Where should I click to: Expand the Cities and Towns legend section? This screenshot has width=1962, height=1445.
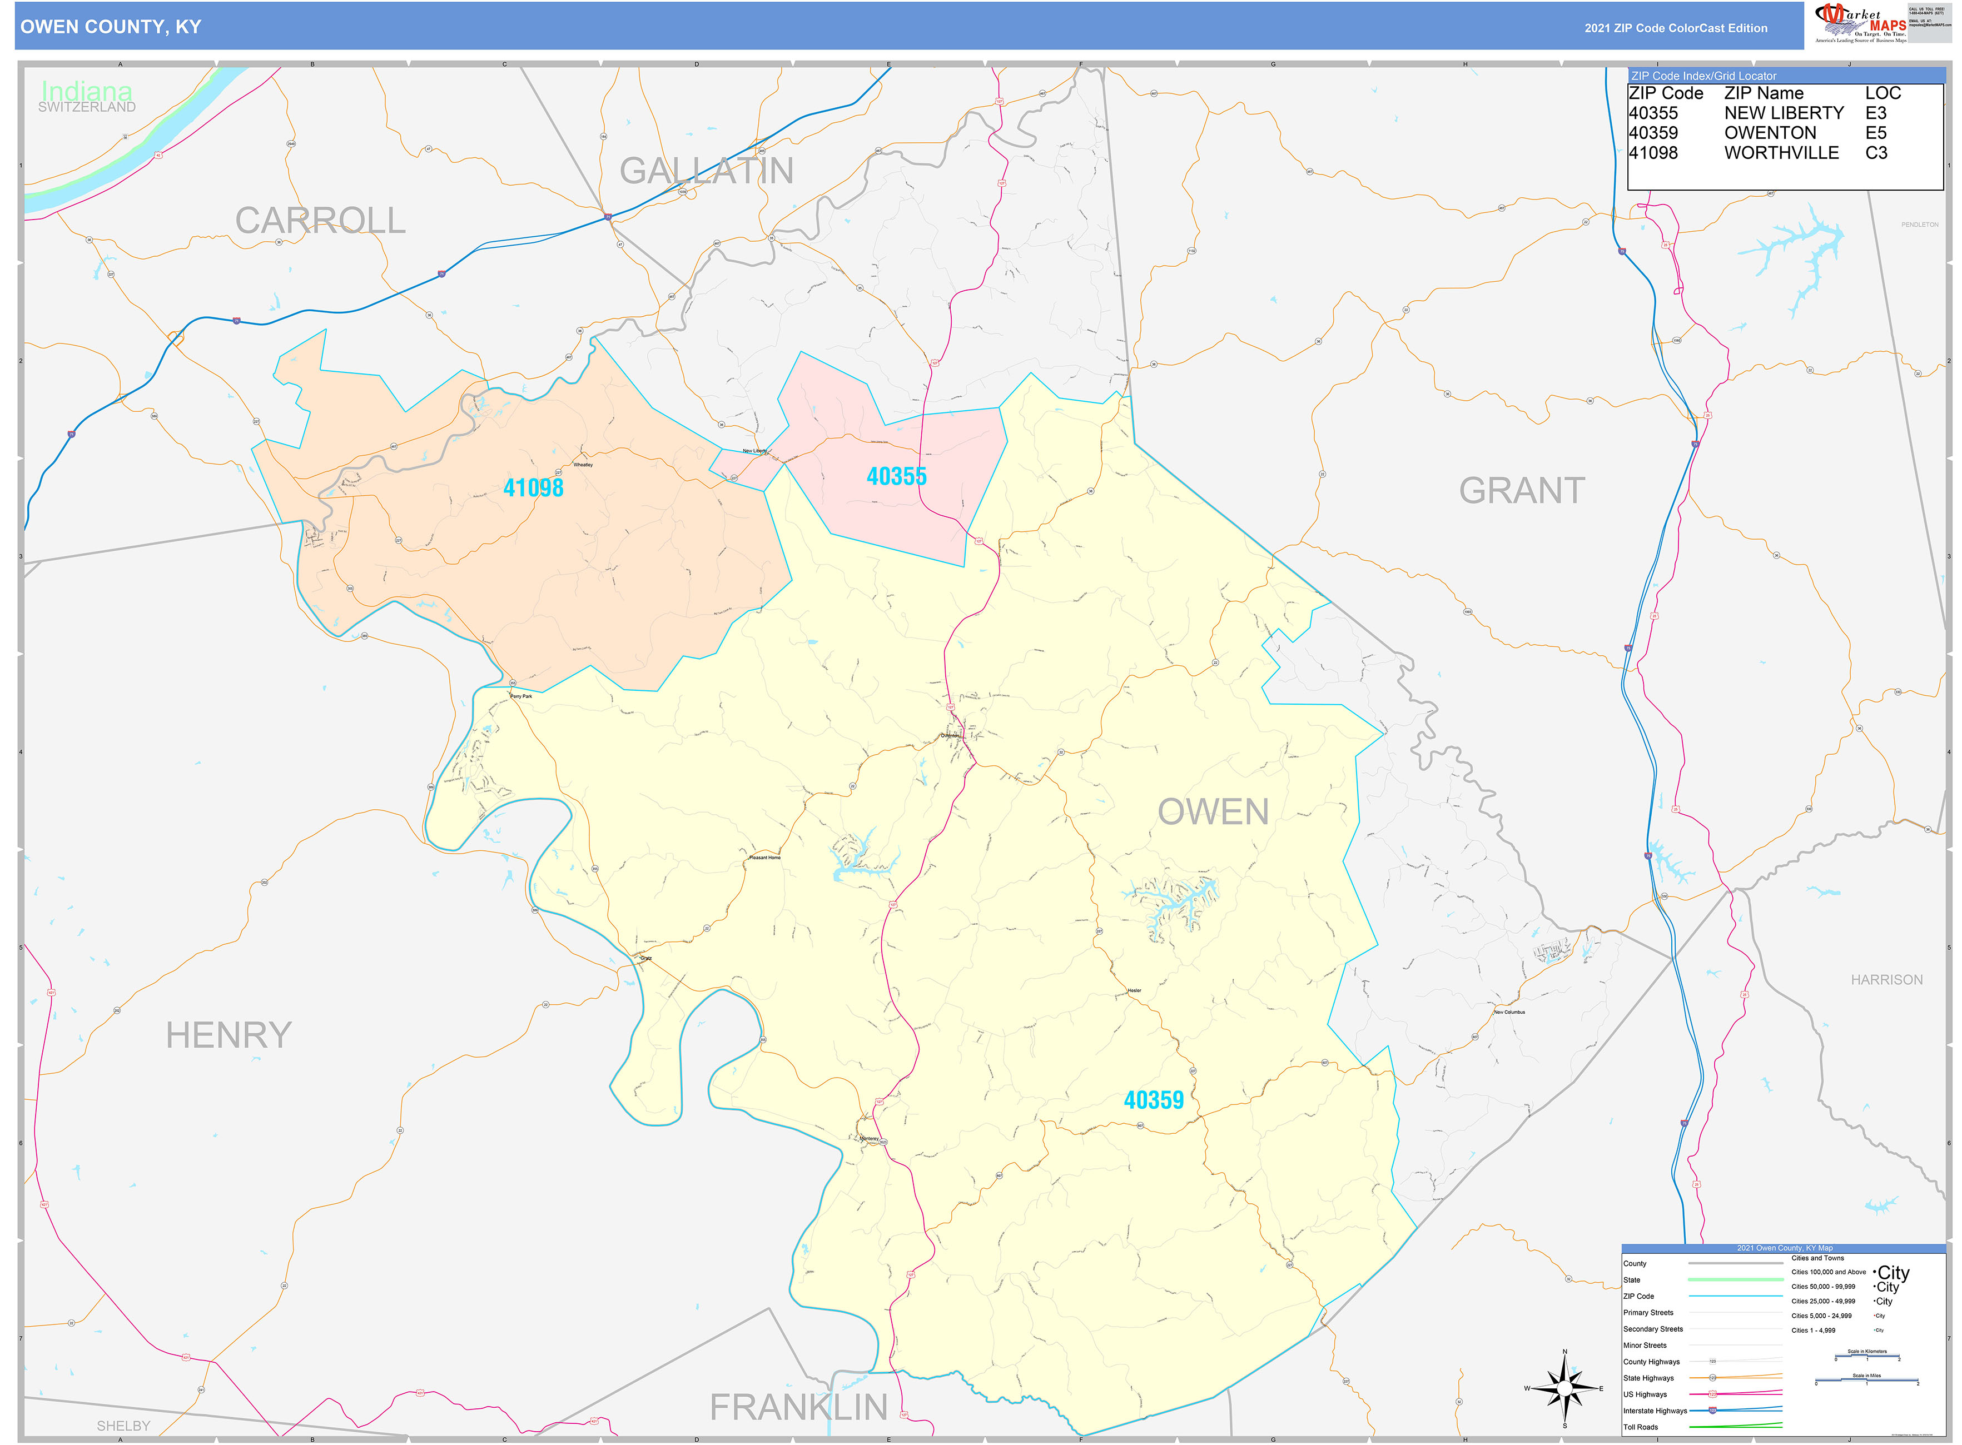pyautogui.click(x=1817, y=1259)
